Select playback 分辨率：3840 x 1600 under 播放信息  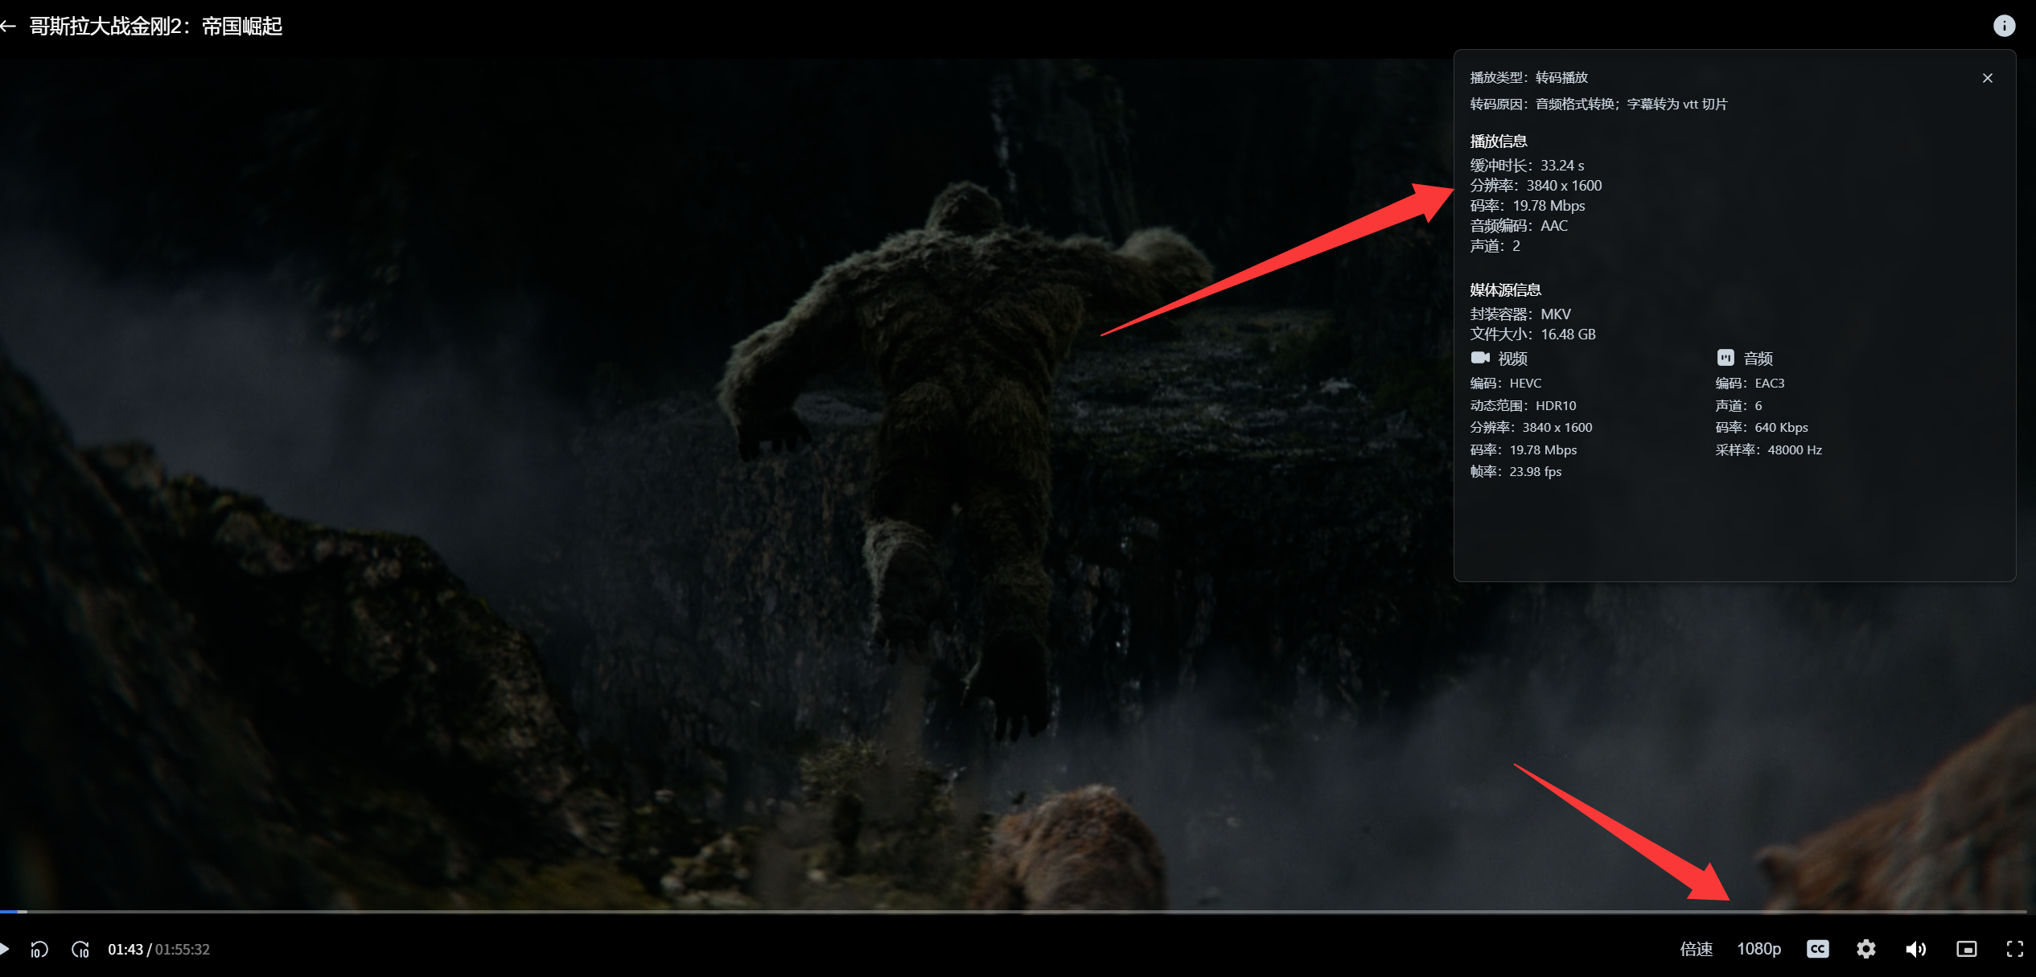(1536, 185)
